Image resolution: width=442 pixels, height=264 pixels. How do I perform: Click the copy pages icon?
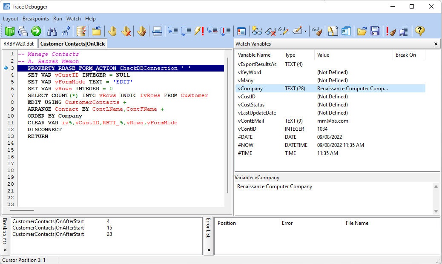coord(333,31)
